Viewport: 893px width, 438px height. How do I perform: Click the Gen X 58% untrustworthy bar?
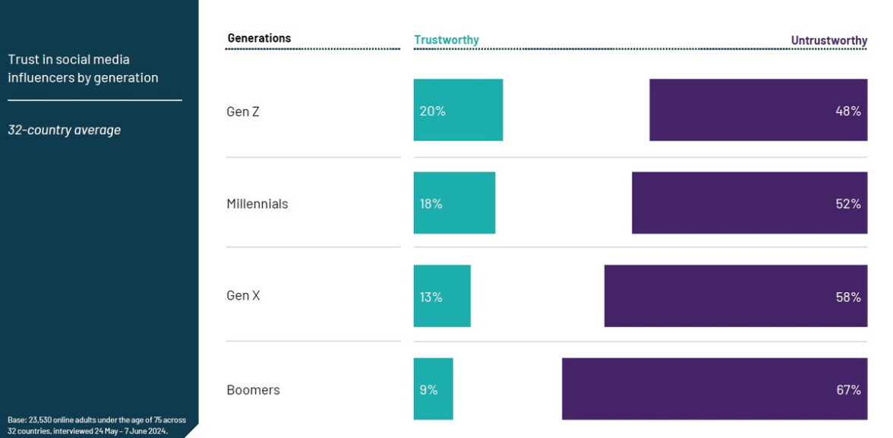pos(735,296)
